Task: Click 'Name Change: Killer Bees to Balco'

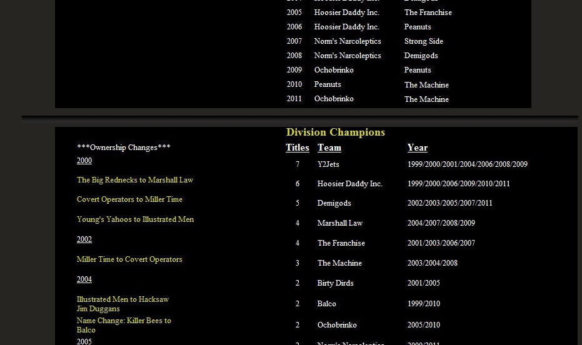Action: pyautogui.click(x=124, y=325)
